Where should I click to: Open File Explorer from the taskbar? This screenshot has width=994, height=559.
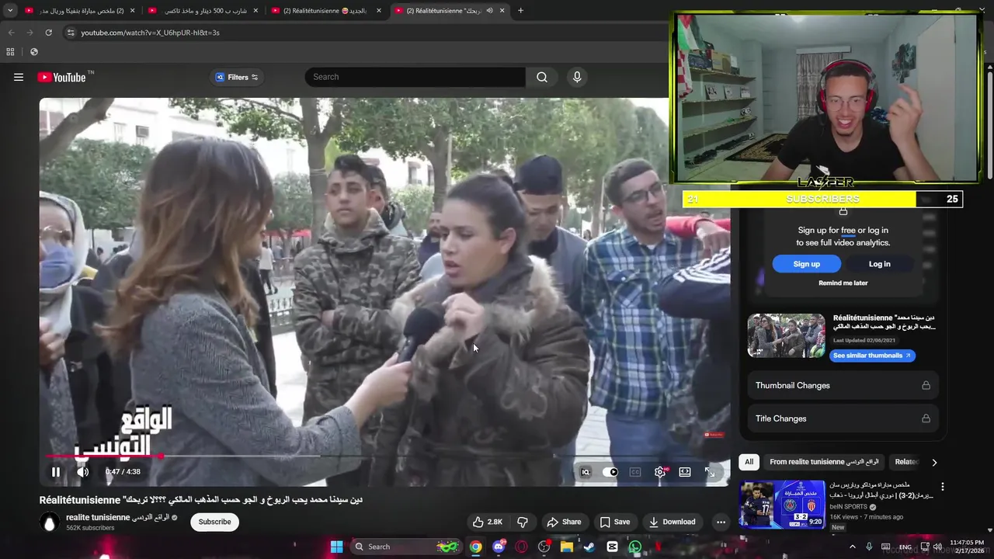[567, 547]
